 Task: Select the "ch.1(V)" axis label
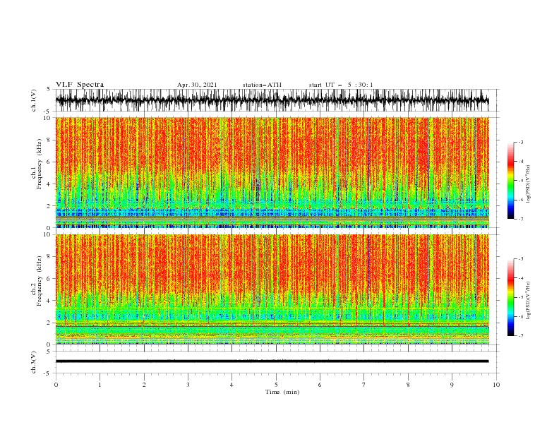point(33,100)
